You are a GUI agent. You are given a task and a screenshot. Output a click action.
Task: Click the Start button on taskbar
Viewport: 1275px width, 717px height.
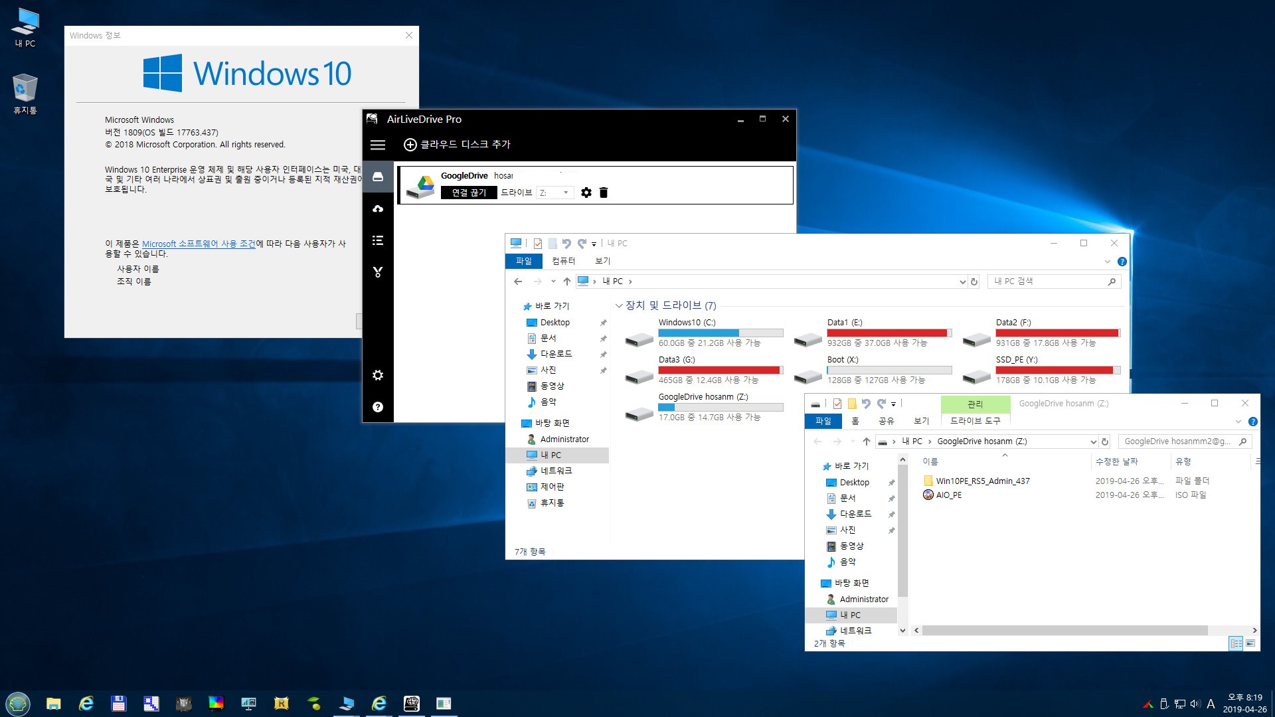point(18,703)
